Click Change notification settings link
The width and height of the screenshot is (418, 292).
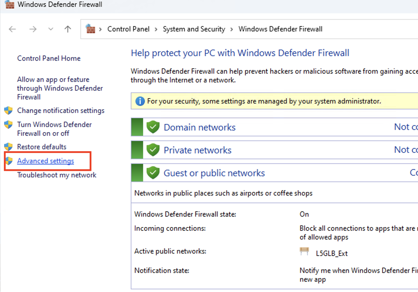click(61, 111)
